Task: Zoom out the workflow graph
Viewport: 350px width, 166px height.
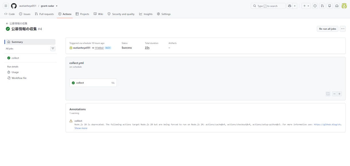Action: (x=334, y=94)
